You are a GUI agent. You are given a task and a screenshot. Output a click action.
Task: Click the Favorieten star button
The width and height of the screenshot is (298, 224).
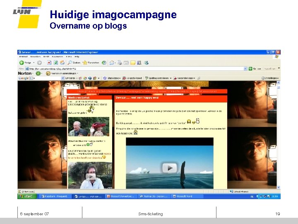[x=91, y=63]
